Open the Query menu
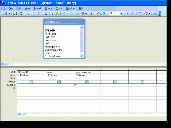Screen dimensions: 171x128 tap(49, 8)
